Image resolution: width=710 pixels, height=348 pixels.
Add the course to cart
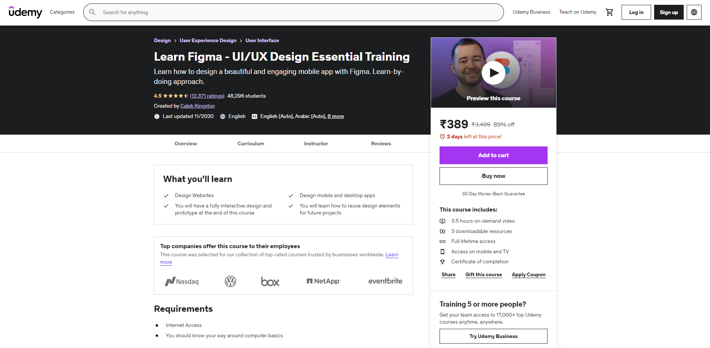point(493,155)
